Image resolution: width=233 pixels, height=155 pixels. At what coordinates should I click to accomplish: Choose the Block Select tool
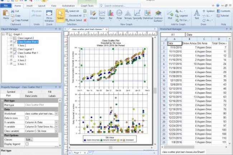coord(67,20)
